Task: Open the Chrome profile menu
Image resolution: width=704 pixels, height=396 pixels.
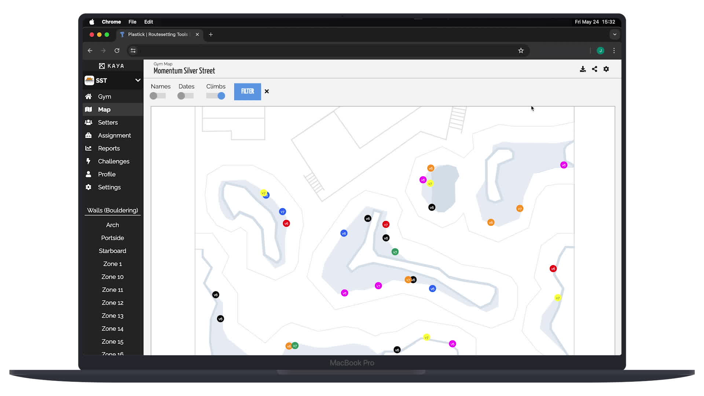Action: click(600, 51)
